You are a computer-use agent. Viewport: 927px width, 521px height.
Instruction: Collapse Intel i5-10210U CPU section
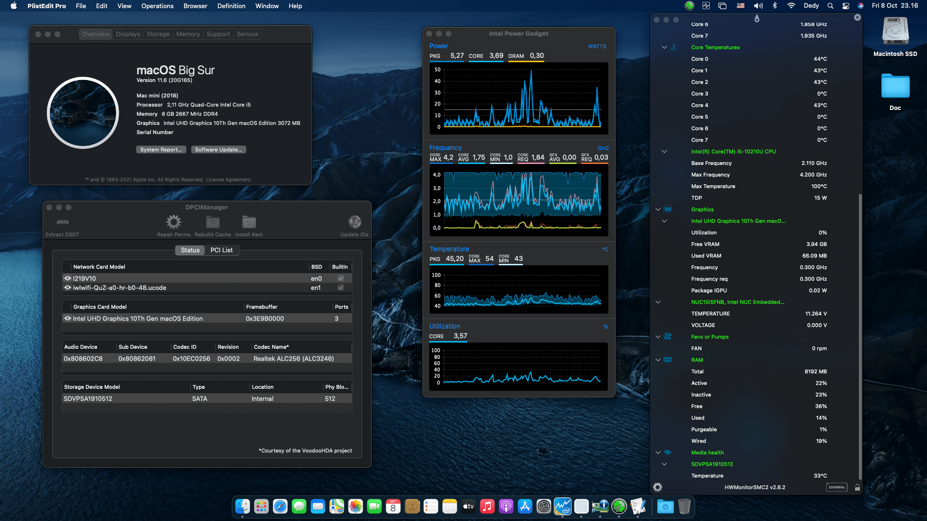click(x=664, y=151)
